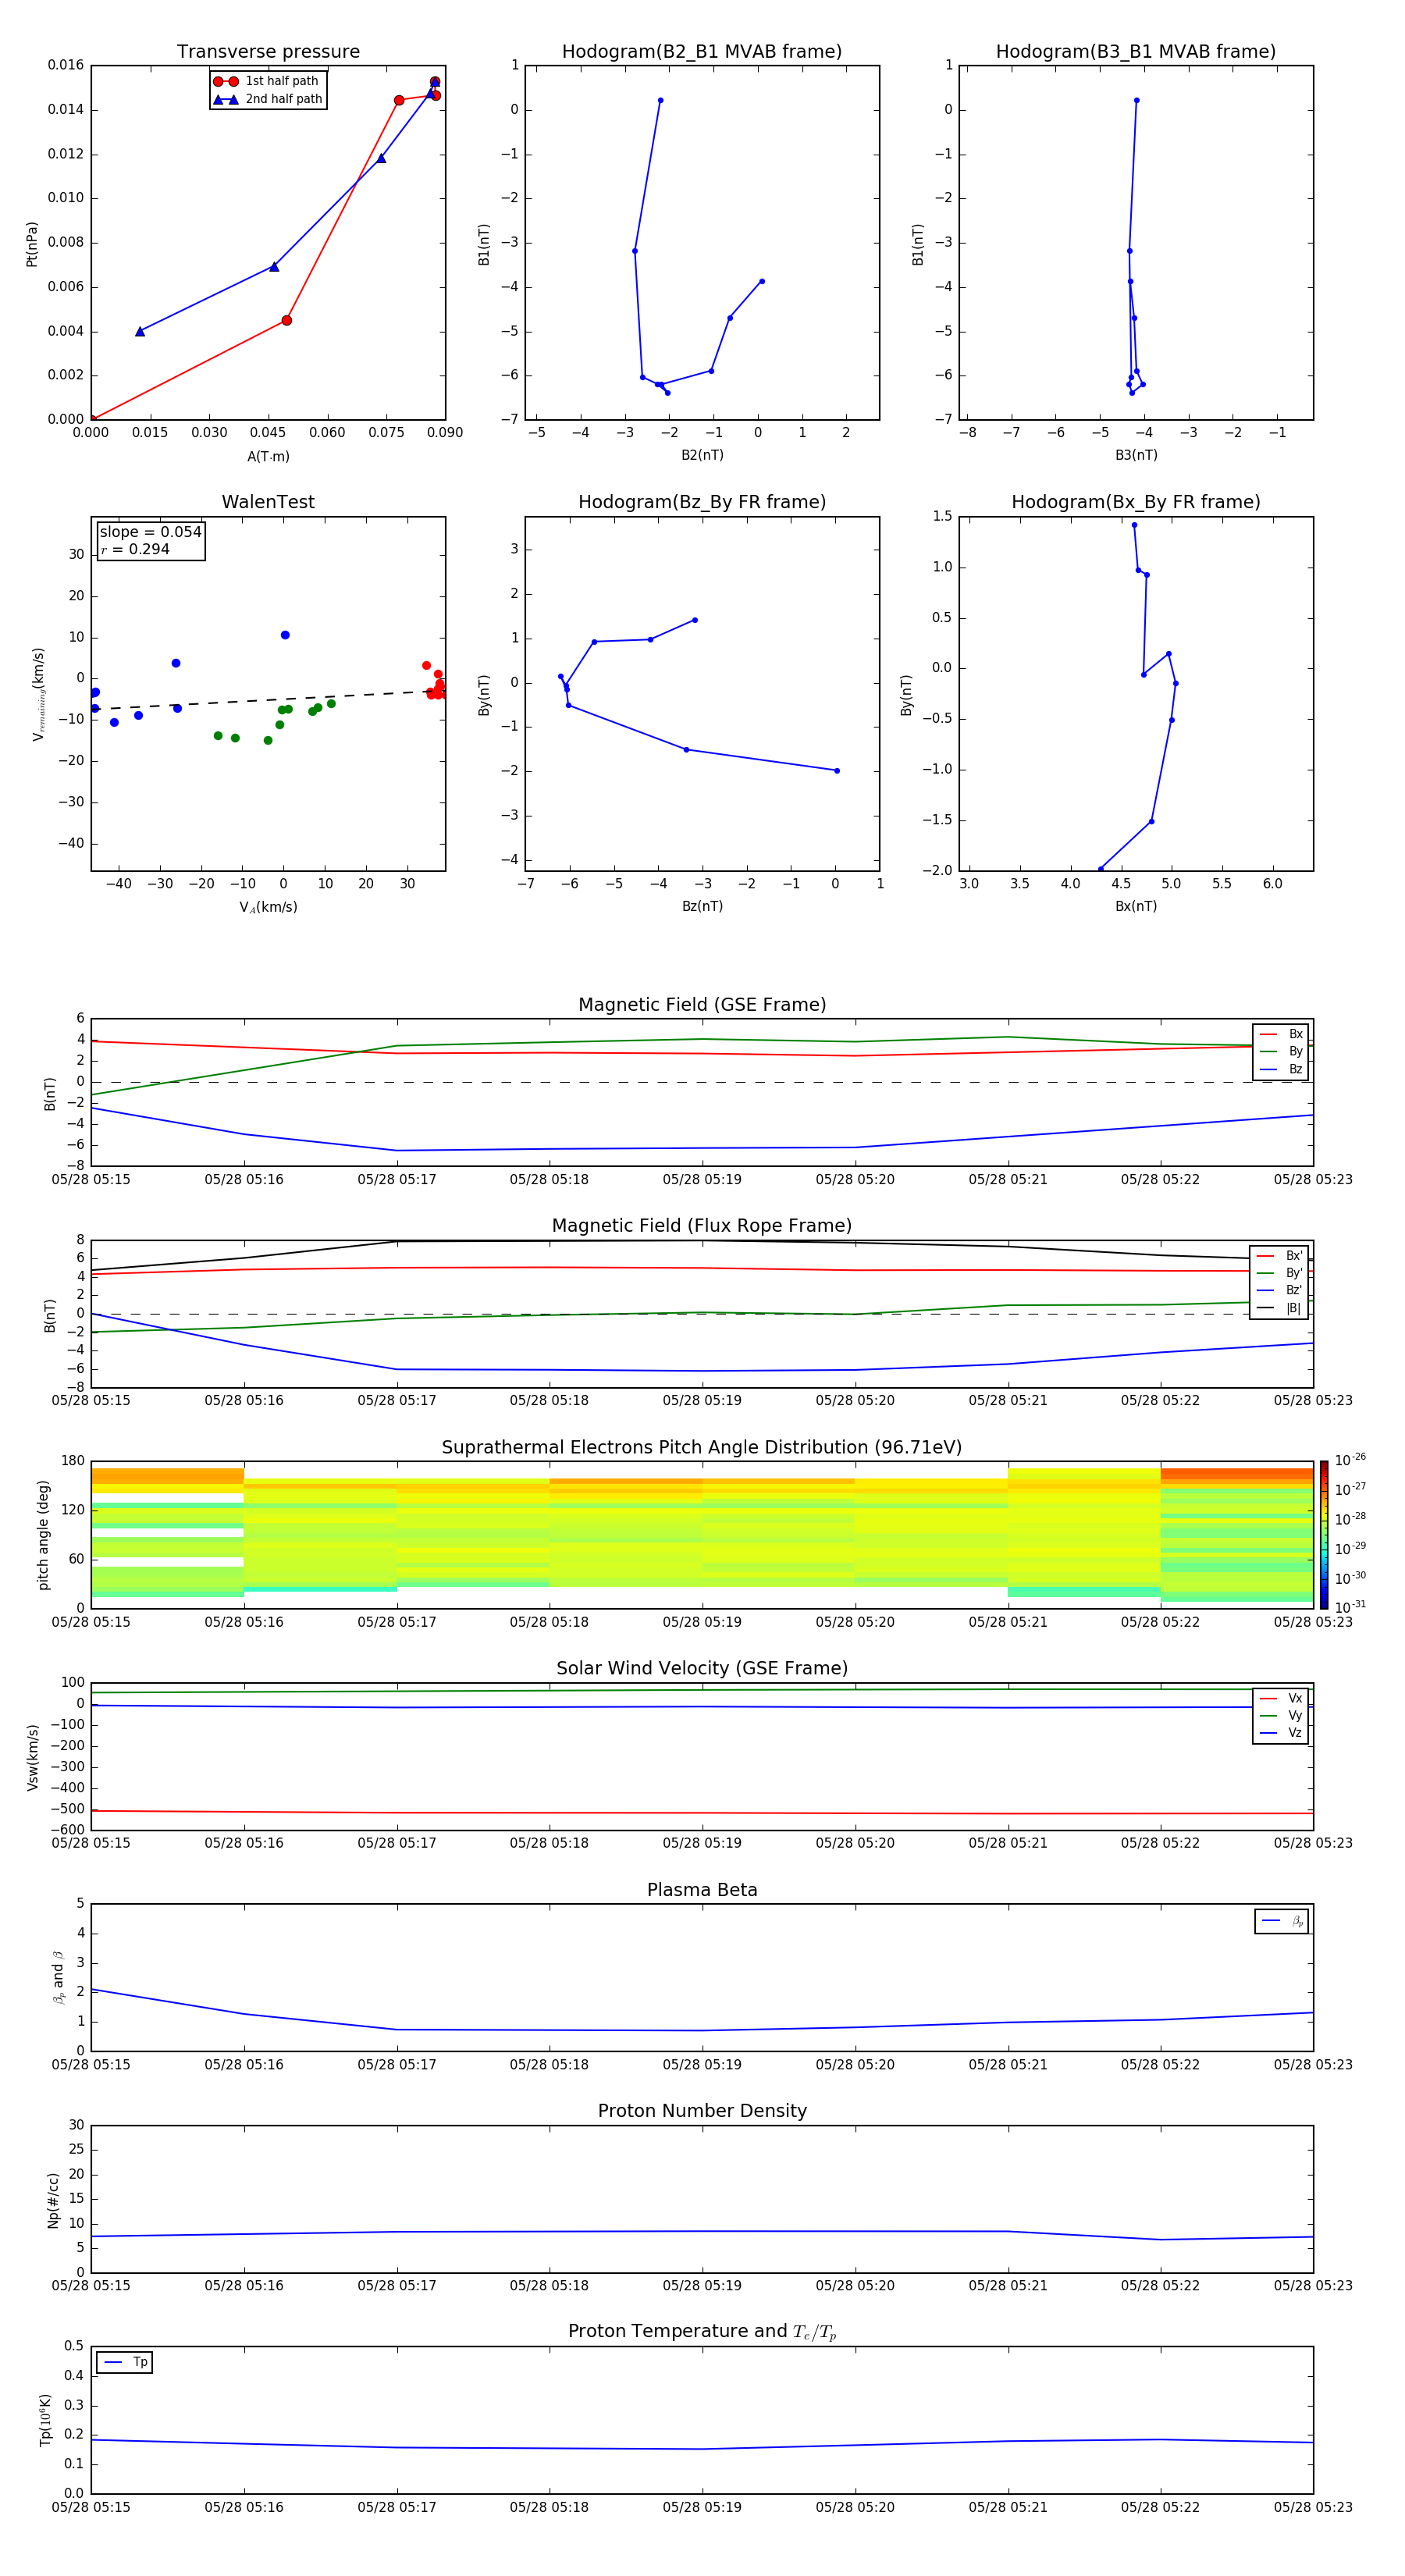Click the "Tp" legend entry in the temperature plot
1405x2576 pixels.
(x=125, y=2362)
